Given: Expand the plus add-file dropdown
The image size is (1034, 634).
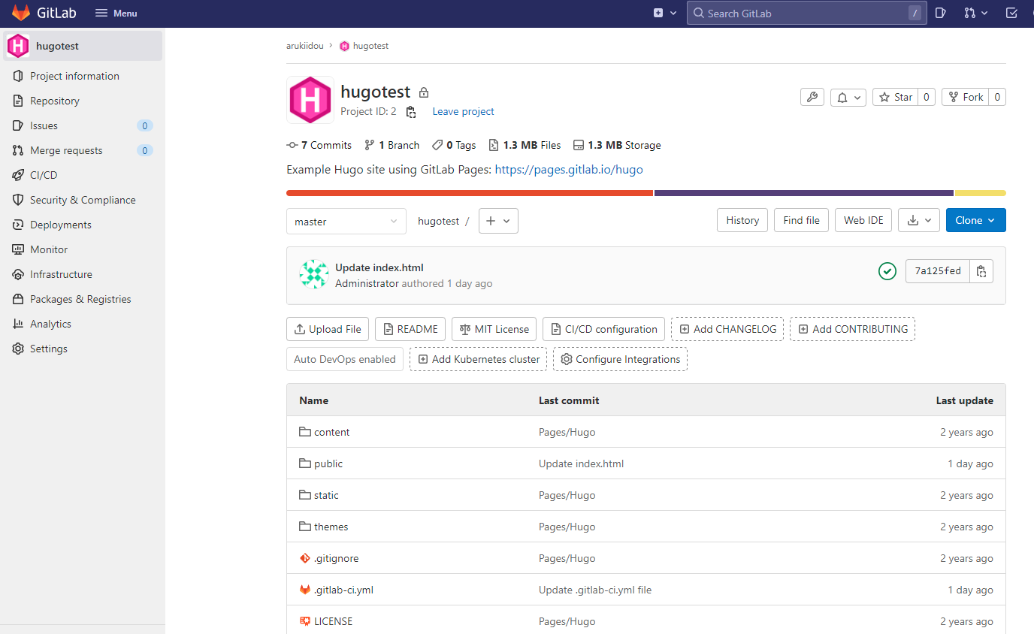Looking at the screenshot, I should coord(498,221).
